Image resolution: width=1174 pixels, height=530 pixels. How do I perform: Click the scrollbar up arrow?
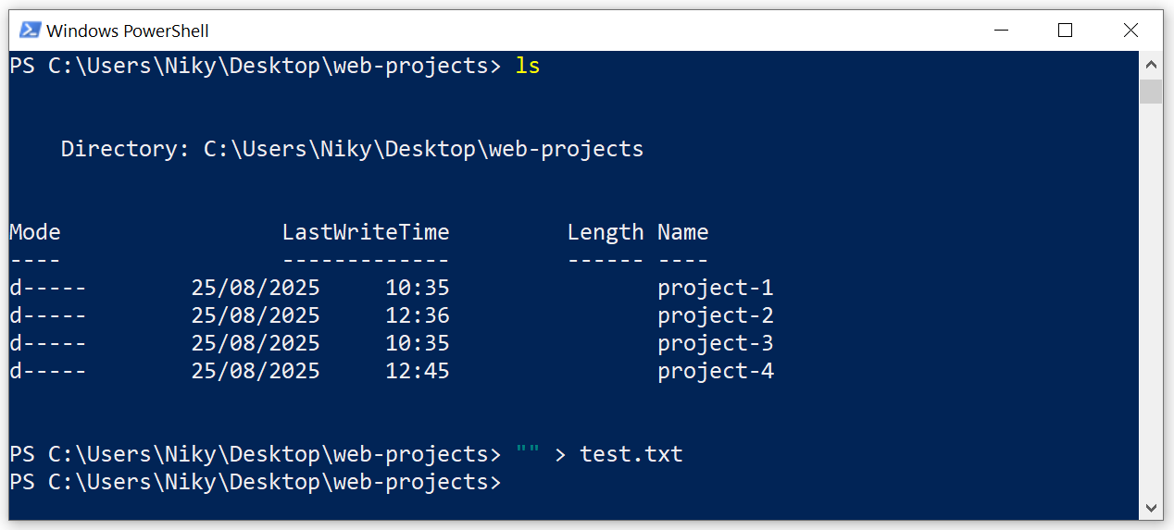tap(1151, 65)
